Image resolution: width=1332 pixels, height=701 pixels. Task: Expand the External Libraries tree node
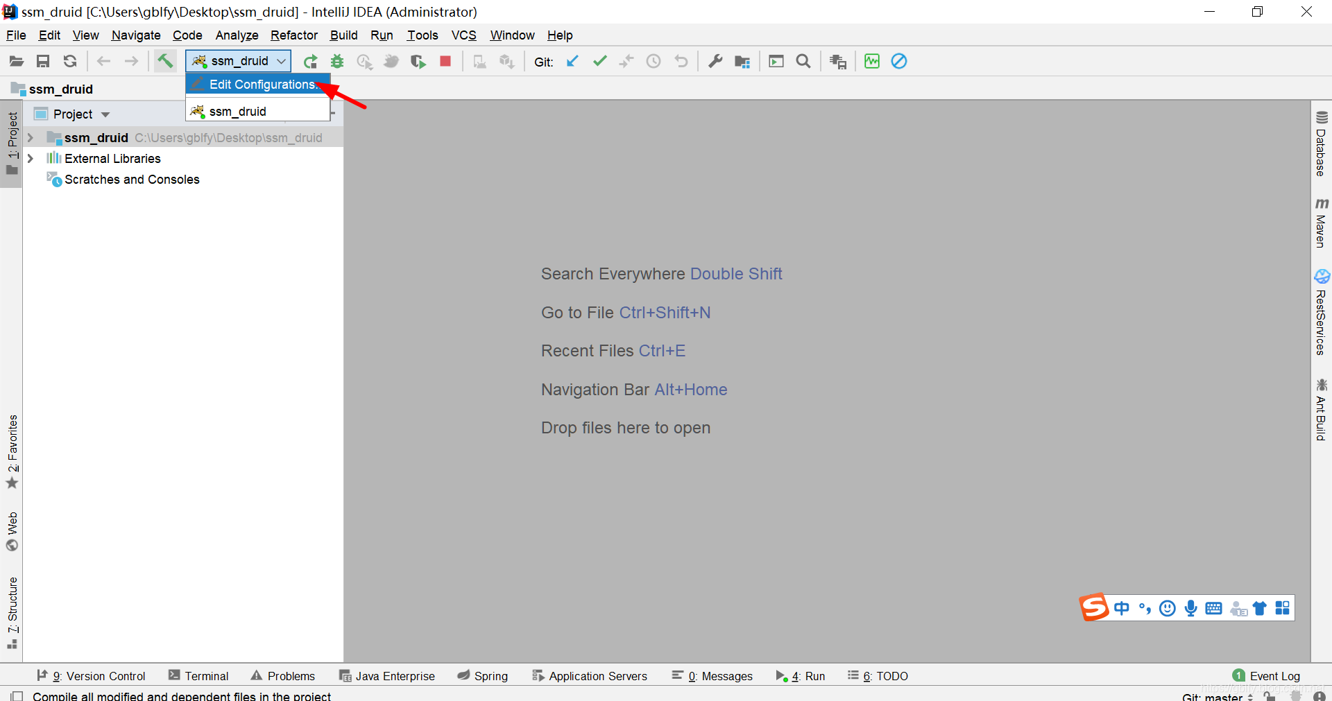click(x=31, y=159)
